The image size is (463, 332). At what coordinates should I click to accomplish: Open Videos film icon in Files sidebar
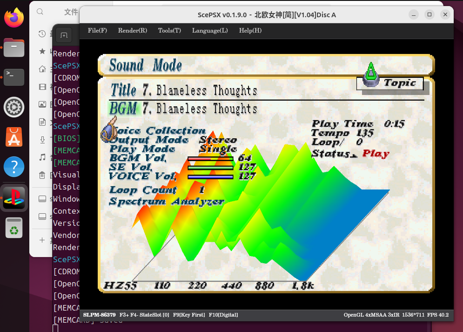coord(42,87)
